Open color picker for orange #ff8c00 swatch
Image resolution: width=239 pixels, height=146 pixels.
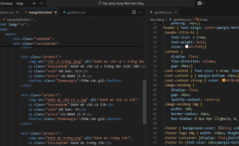[x=223, y=80]
